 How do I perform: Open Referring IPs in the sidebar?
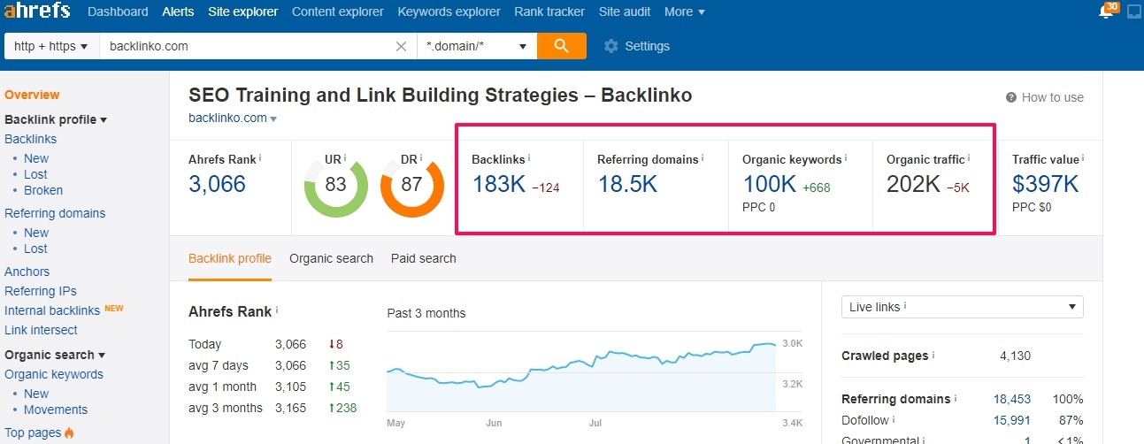click(x=41, y=291)
